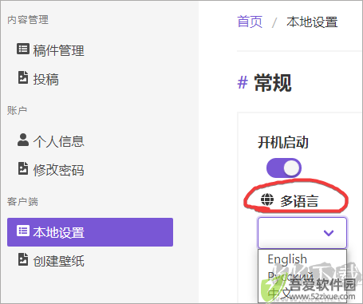Toggle the 开机启动 switch off
Screen dimensions: 363x304
click(x=284, y=168)
